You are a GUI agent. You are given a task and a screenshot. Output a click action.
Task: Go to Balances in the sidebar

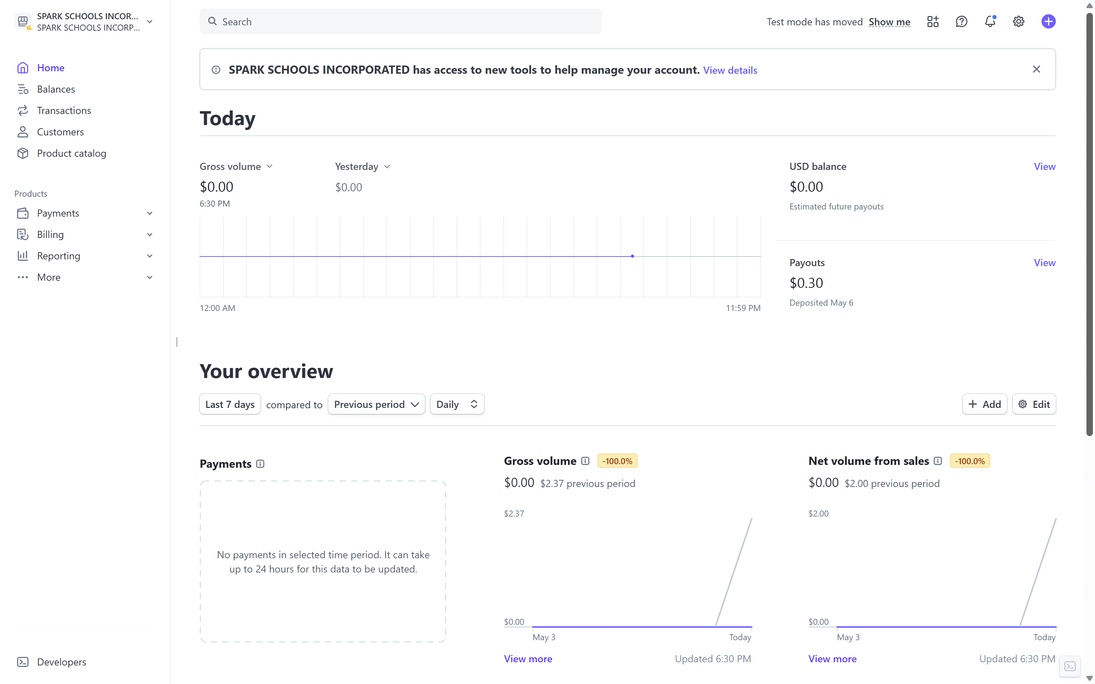(x=56, y=89)
